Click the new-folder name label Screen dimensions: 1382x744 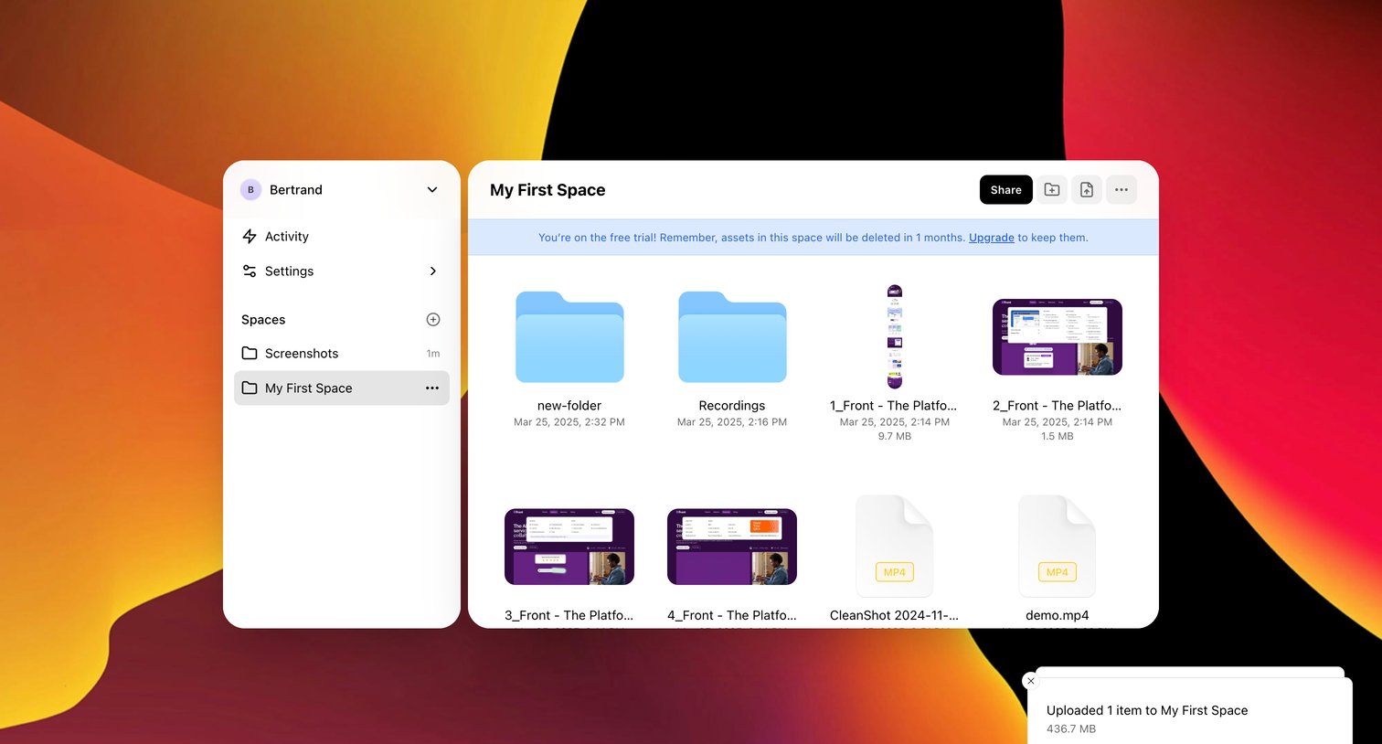click(x=569, y=406)
